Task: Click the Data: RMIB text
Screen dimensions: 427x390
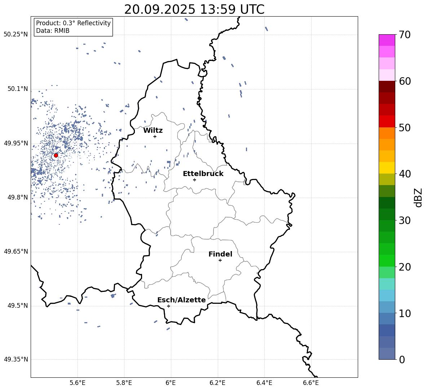Action: click(x=53, y=31)
